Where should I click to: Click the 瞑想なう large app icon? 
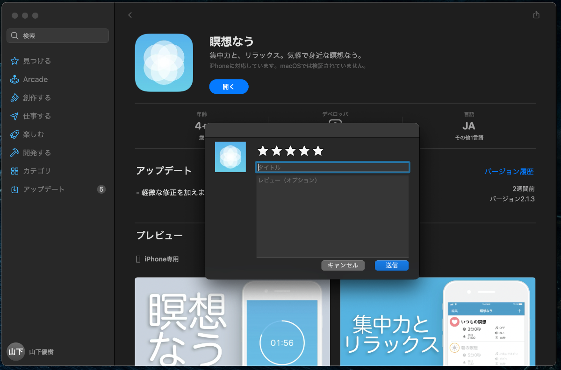click(x=164, y=63)
